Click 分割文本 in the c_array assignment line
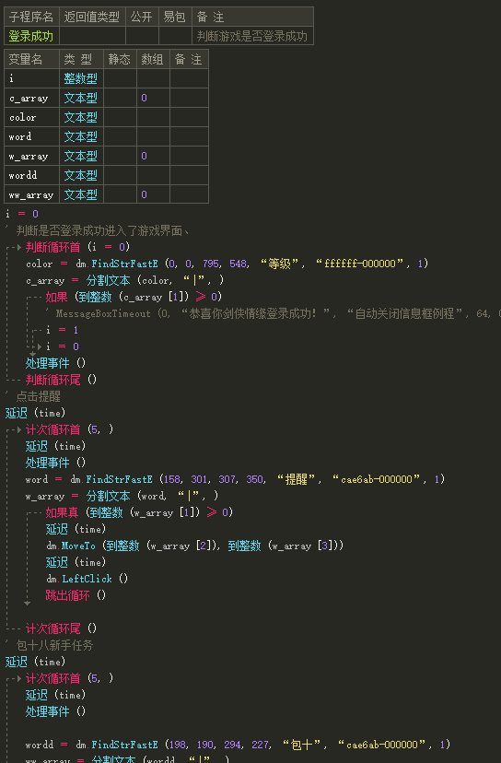The height and width of the screenshot is (763, 501). [108, 280]
